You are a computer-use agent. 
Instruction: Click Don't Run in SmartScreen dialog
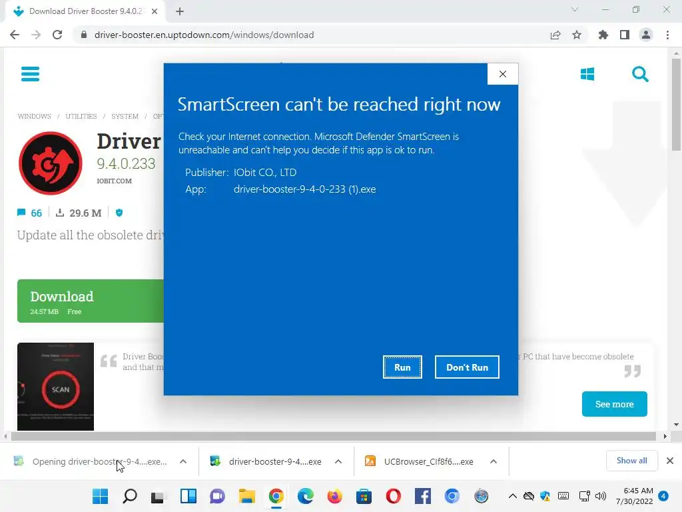(x=467, y=367)
